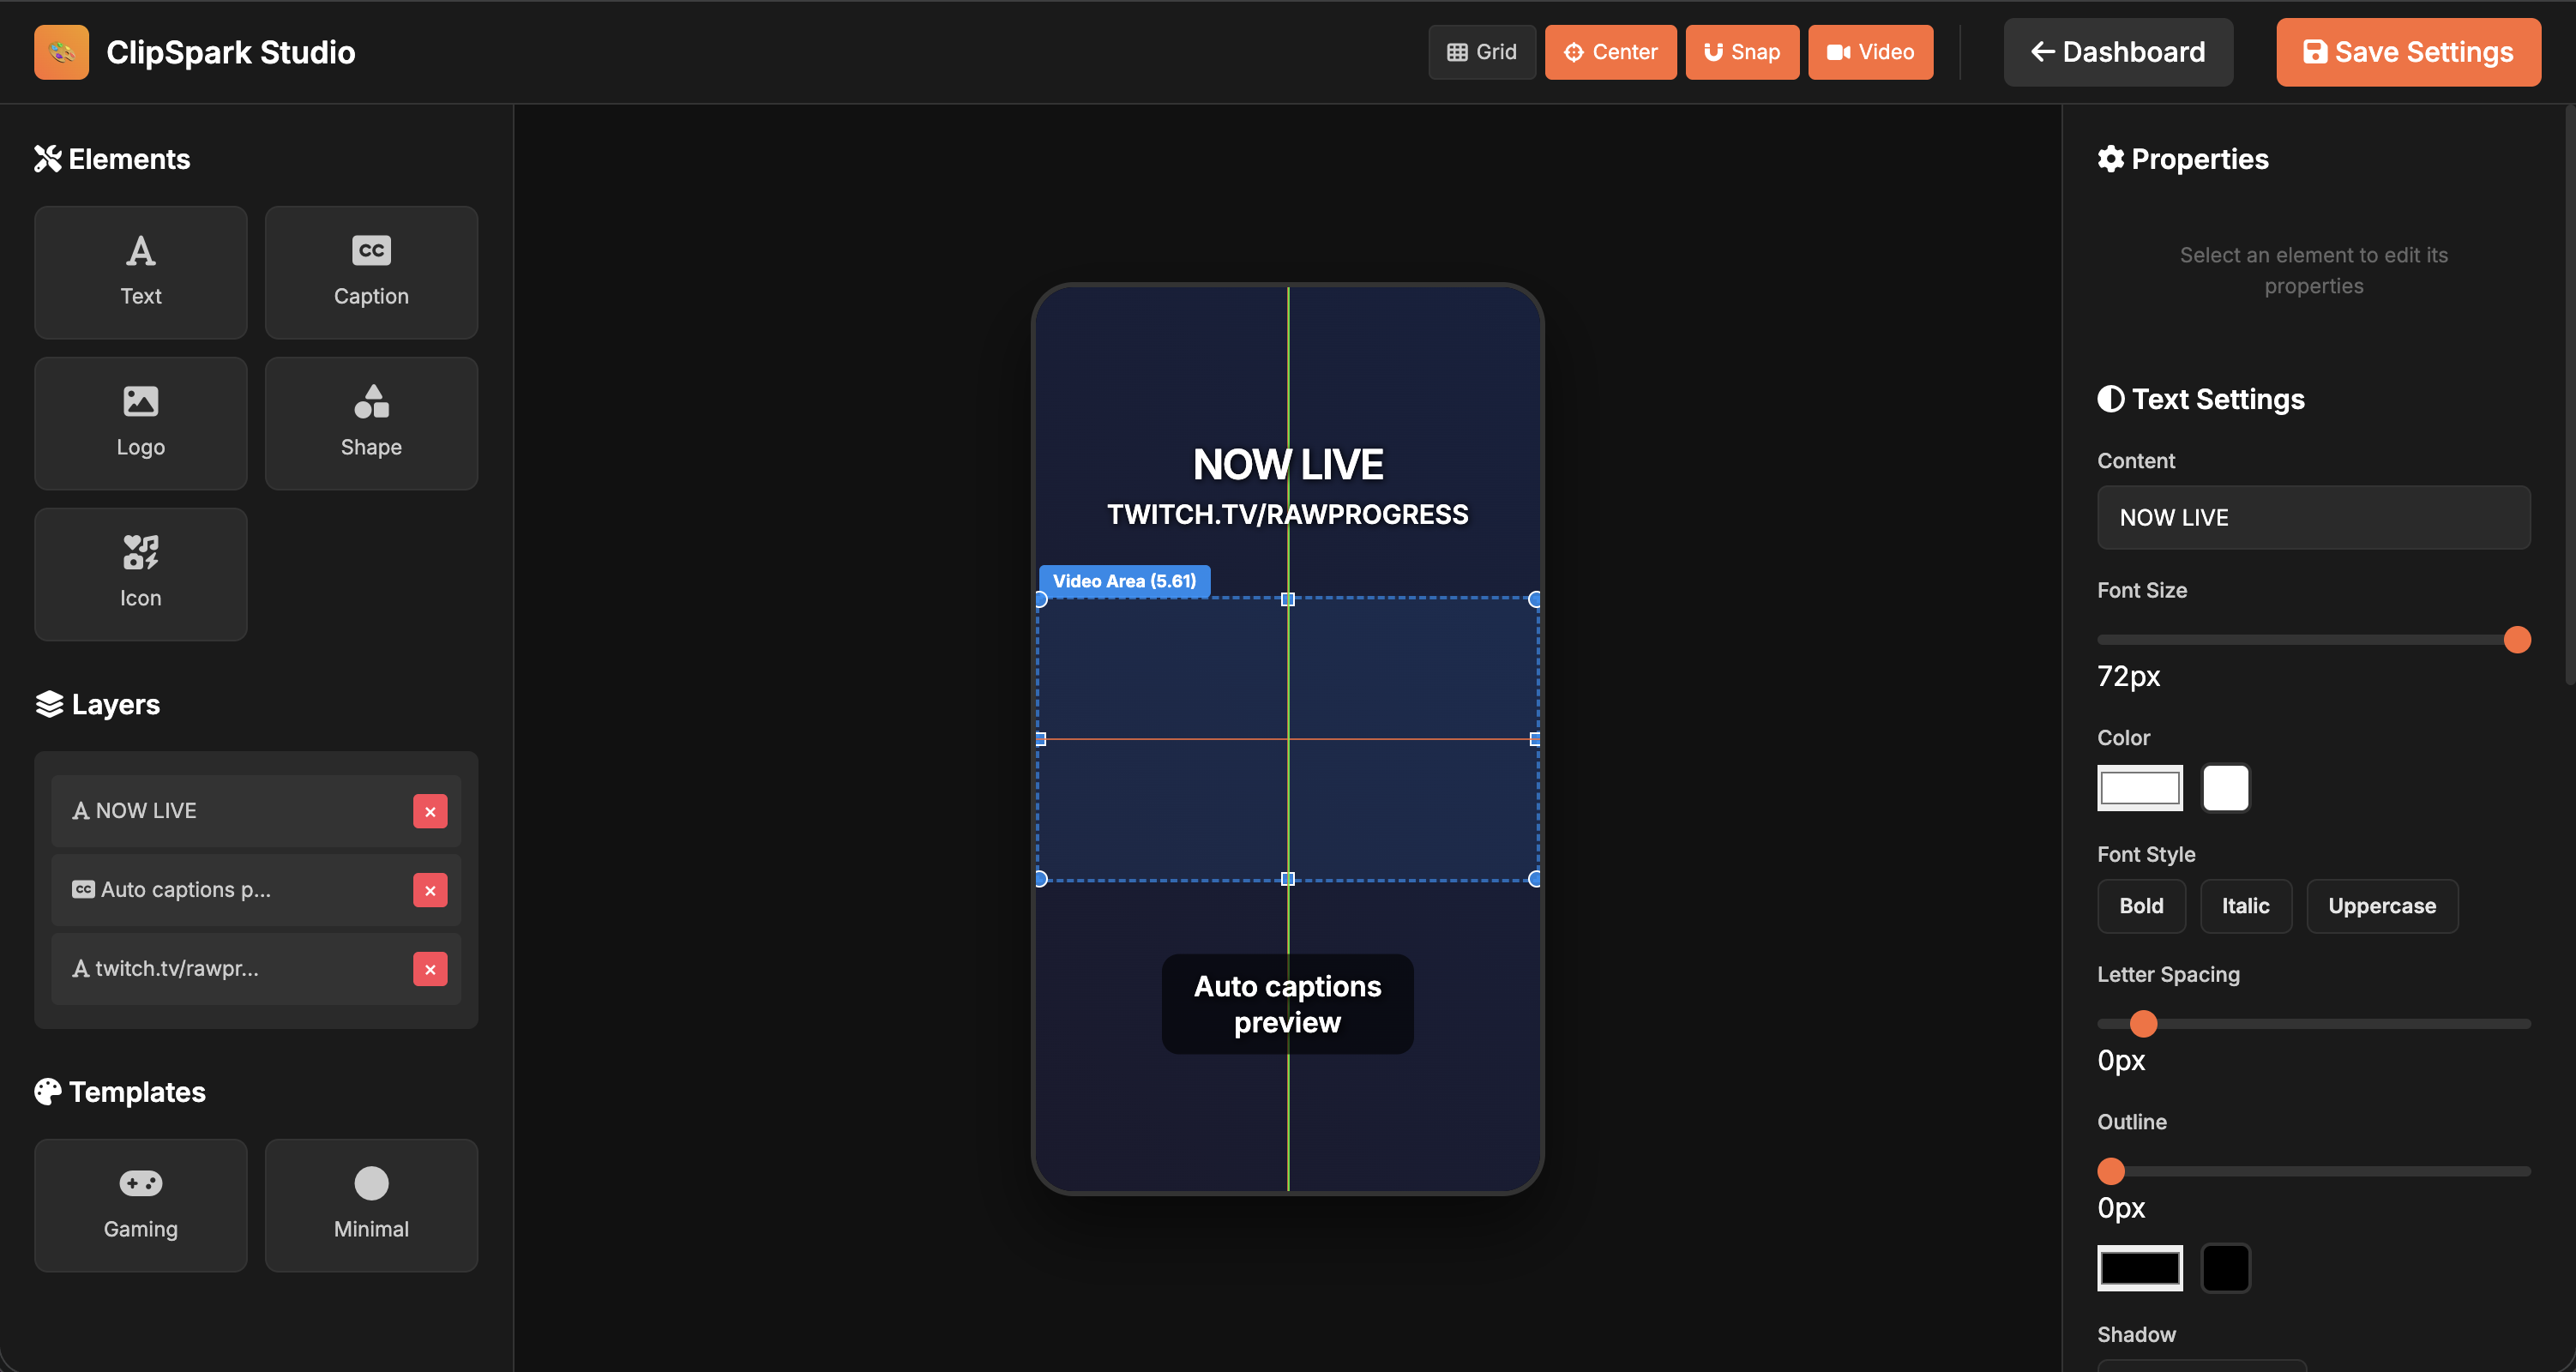Open the text Color swatch picker
Image resolution: width=2576 pixels, height=1372 pixels.
2140,787
